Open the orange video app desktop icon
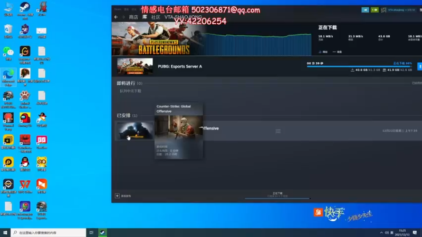The image size is (422, 237). tap(42, 186)
